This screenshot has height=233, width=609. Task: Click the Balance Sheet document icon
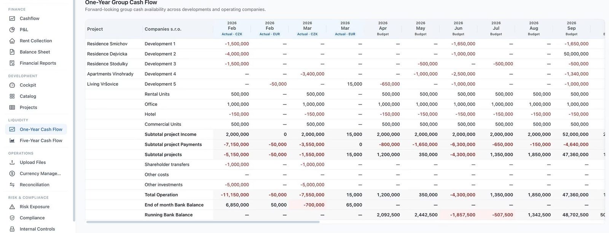12,52
